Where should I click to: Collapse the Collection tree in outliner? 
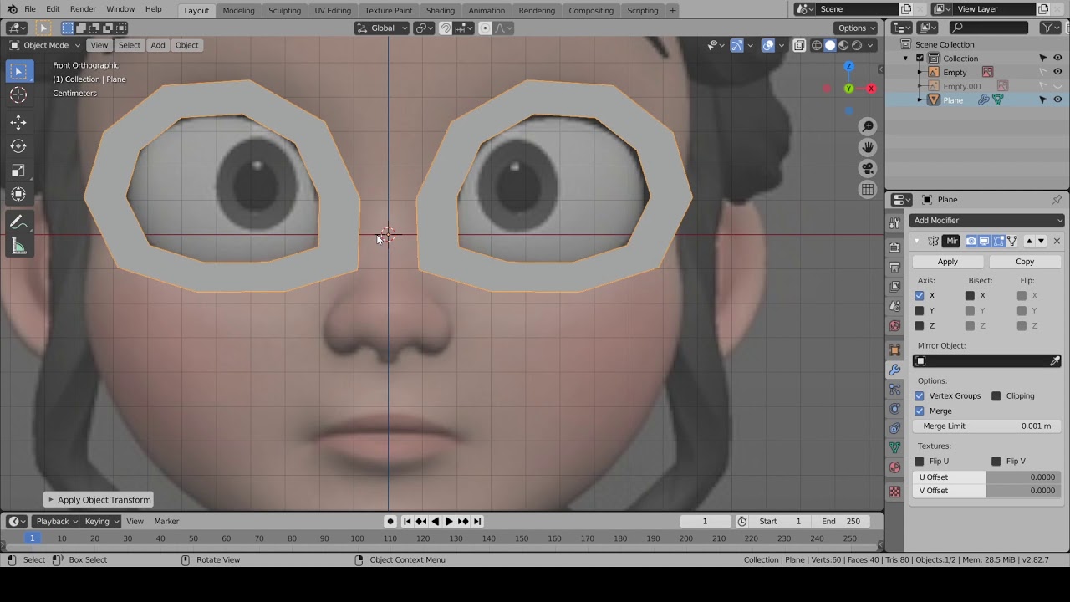[905, 59]
